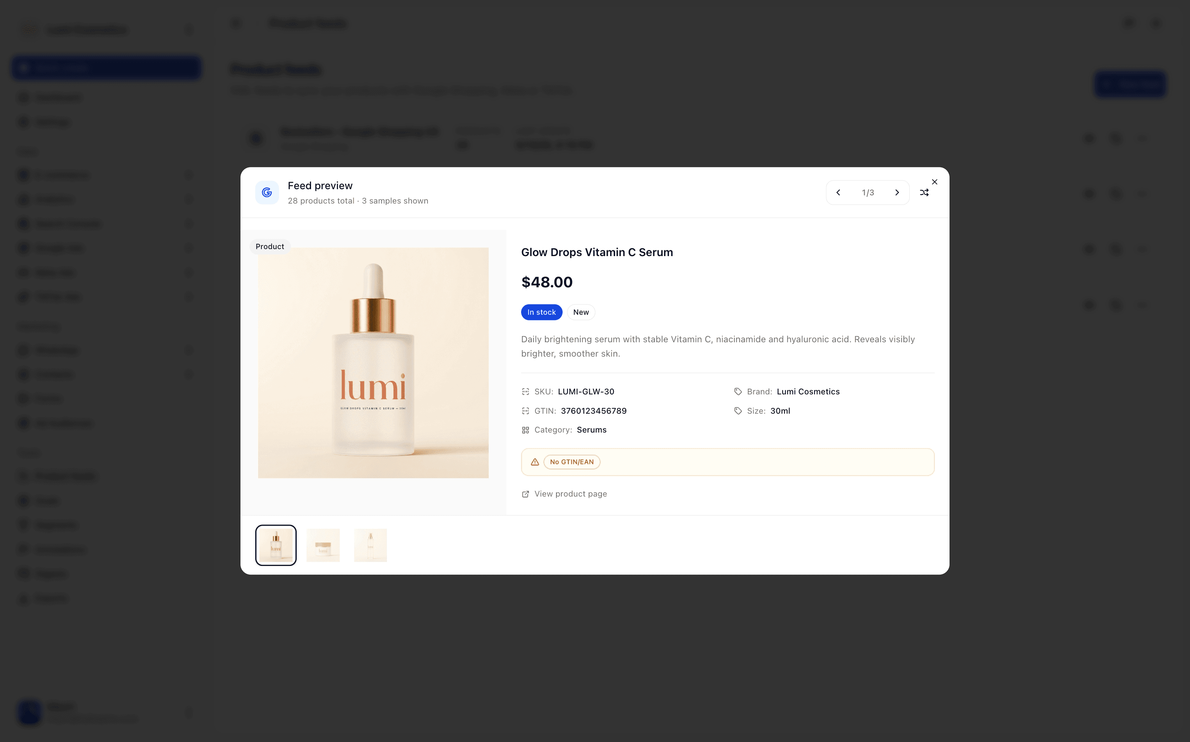Click the SKU value LUMI-GLW-30

tap(586, 392)
